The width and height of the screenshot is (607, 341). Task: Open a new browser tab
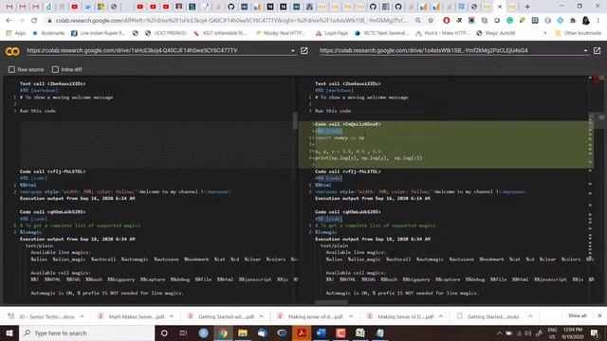click(527, 7)
